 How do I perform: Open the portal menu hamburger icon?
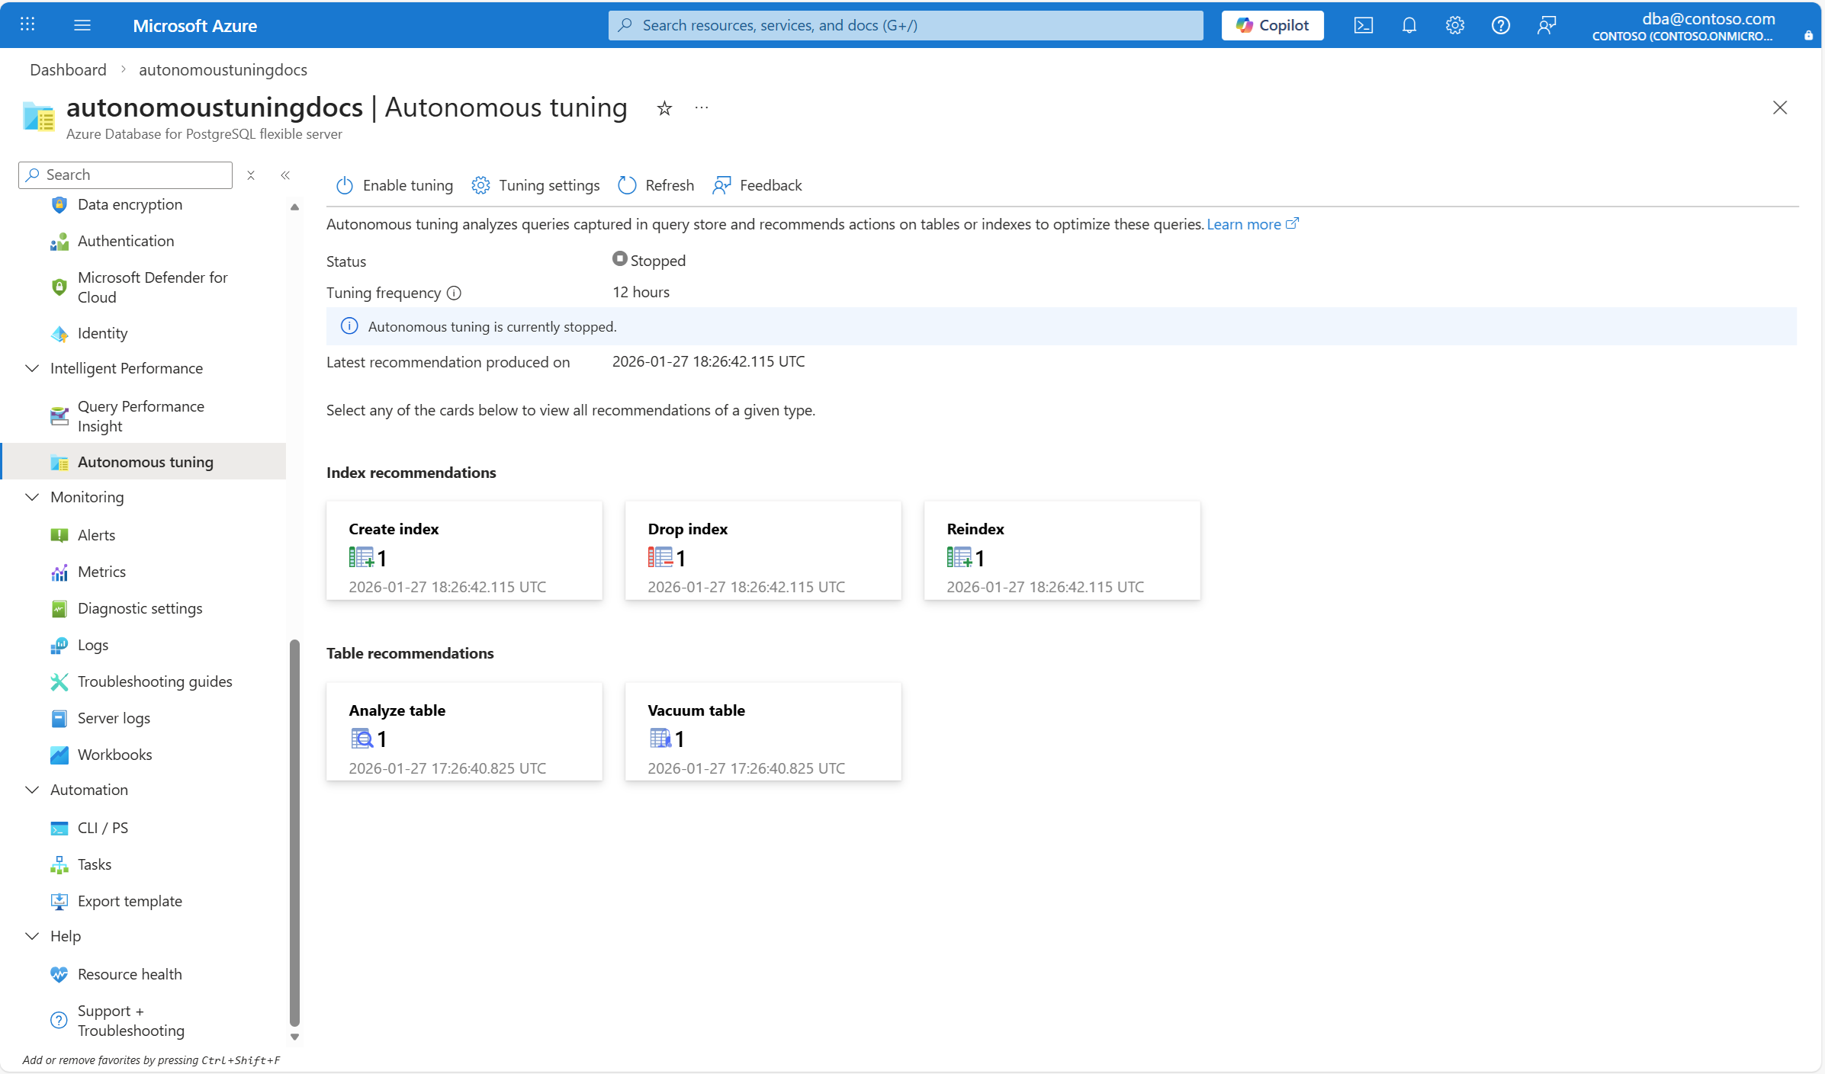click(82, 25)
